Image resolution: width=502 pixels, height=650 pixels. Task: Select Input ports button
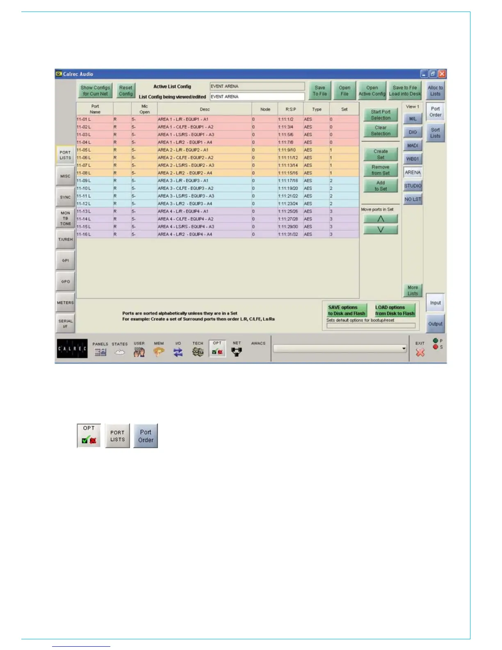pyautogui.click(x=435, y=303)
